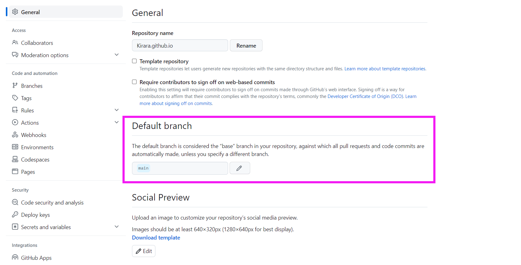Click the 'Access' sidebar section header
521x265 pixels.
19,30
